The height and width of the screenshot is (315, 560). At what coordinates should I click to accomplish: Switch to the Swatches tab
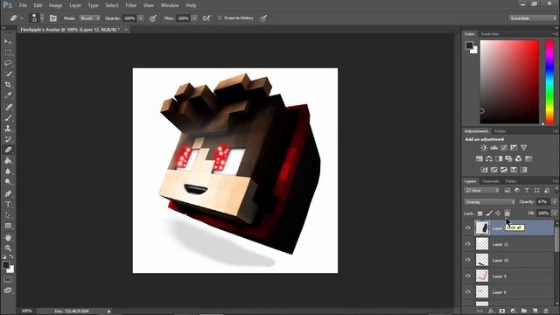(x=490, y=34)
